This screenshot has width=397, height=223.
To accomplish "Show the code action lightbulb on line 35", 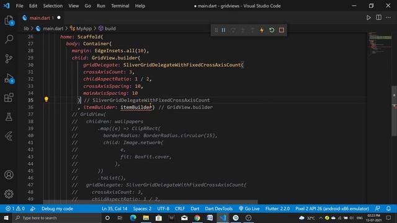I will point(46,100).
